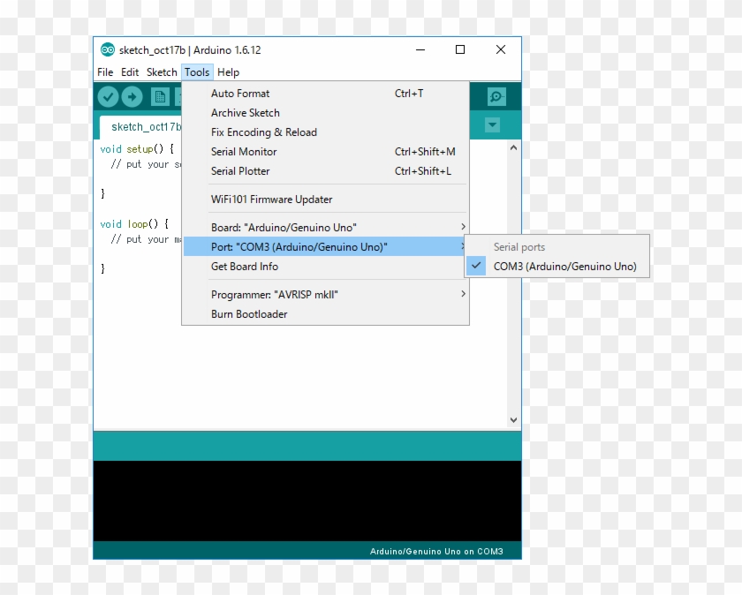Image resolution: width=742 pixels, height=595 pixels.
Task: Click the editor scrollbar up arrow
Action: [x=513, y=148]
